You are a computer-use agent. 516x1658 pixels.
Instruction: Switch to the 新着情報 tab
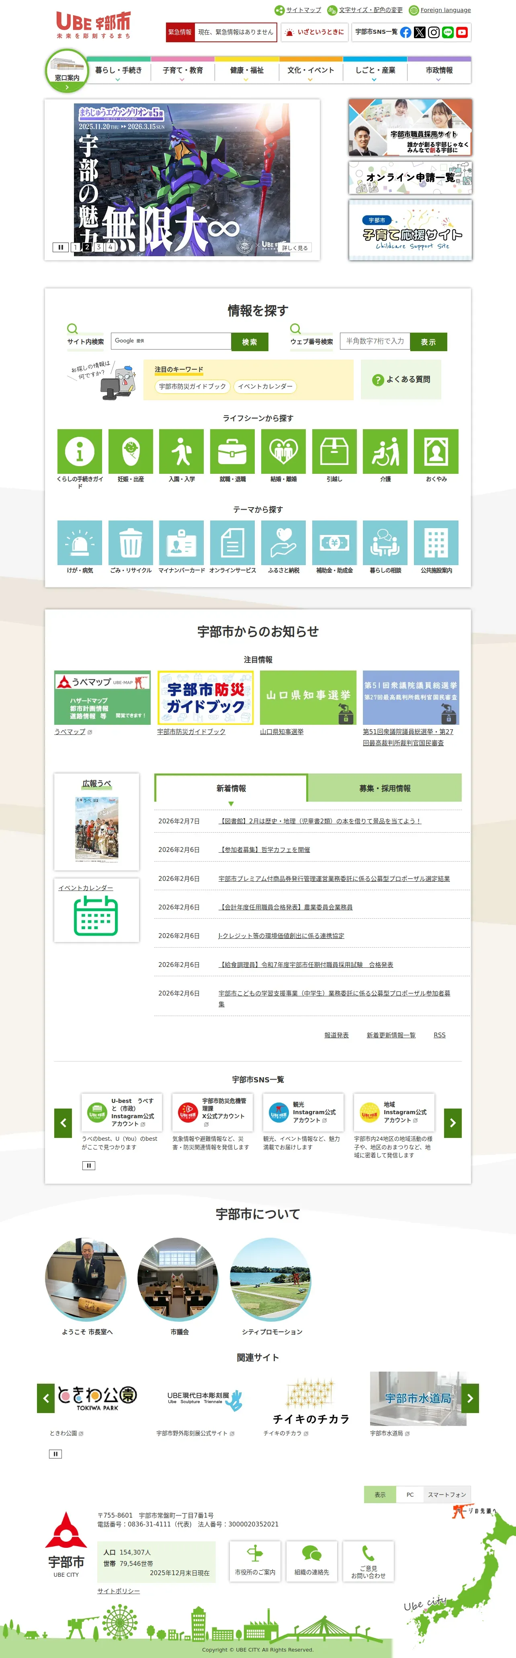click(231, 788)
